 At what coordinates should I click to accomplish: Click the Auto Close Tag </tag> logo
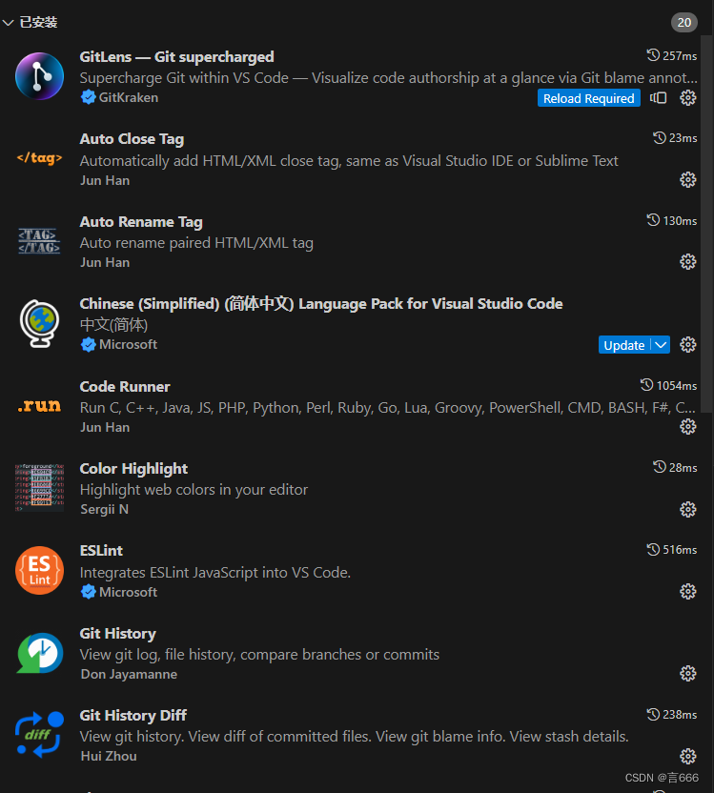[x=39, y=158]
